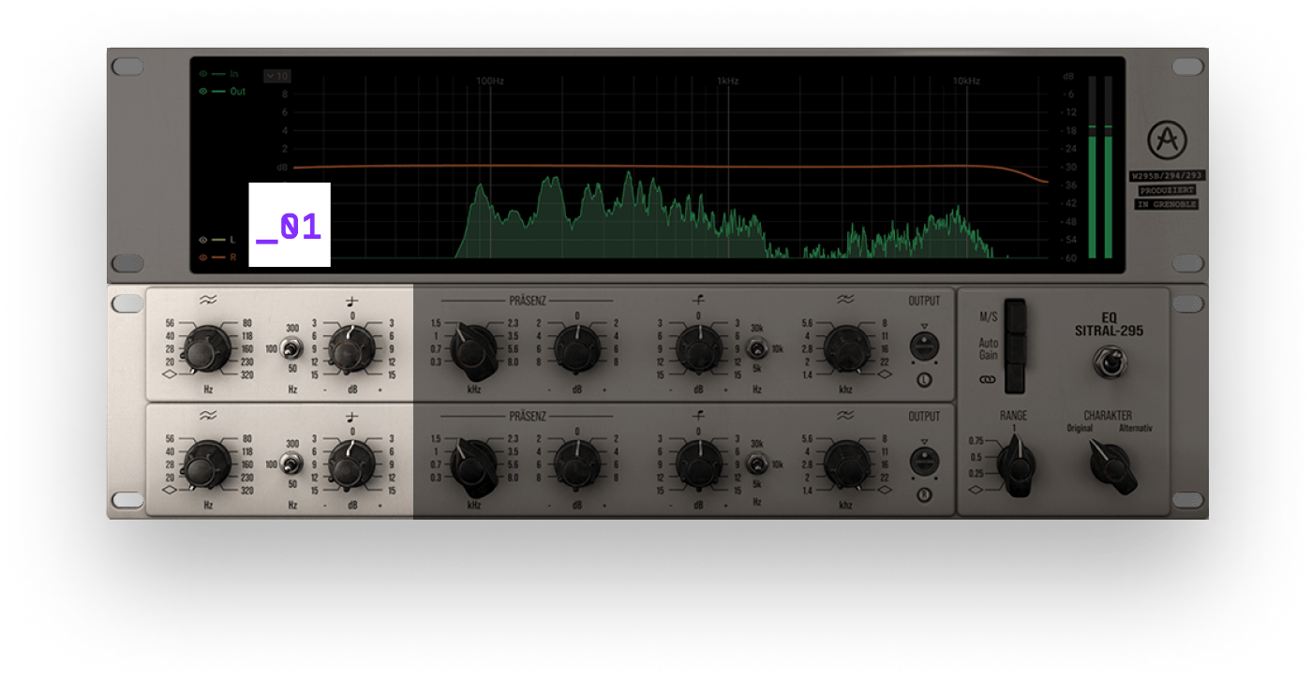Click the R channel high shelf dB knob
The height and width of the screenshot is (677, 1312).
point(698,464)
